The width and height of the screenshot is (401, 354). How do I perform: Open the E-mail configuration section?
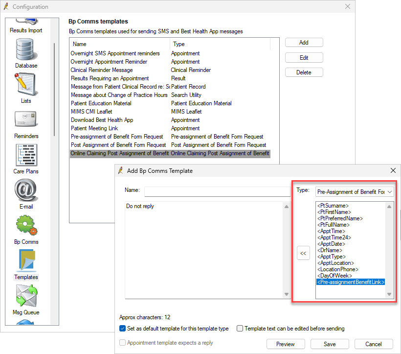pos(26,194)
